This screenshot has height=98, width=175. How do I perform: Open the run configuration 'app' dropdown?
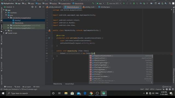coord(100,3)
